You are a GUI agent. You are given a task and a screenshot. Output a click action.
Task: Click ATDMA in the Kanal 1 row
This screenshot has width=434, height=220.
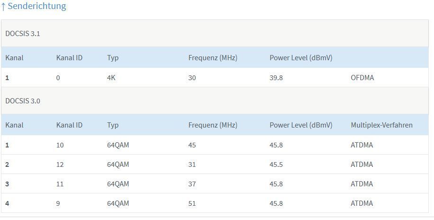362,145
